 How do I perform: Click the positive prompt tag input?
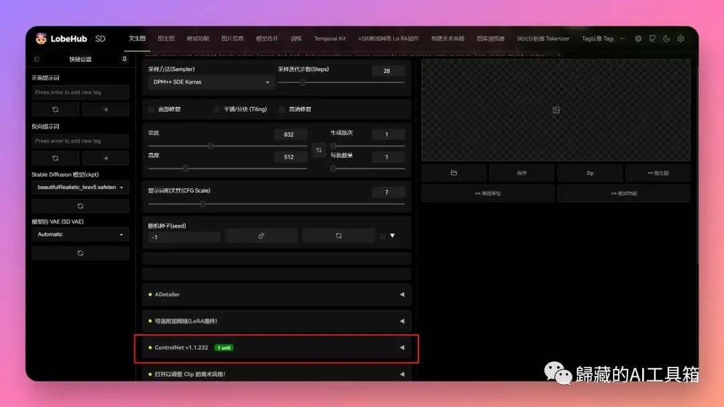click(x=80, y=92)
